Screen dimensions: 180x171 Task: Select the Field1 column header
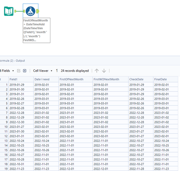point(21,79)
